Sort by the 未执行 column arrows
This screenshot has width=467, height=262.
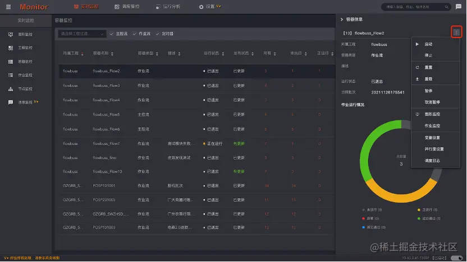point(306,54)
